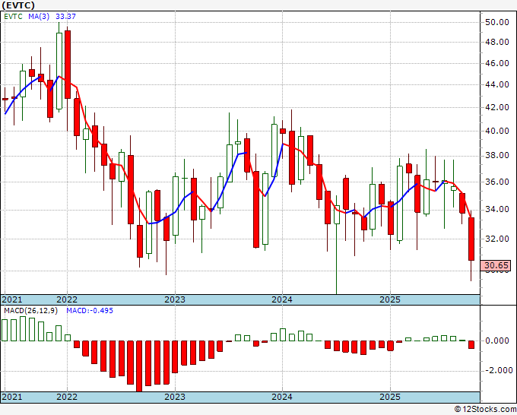517x415 pixels.
Task: Click 2024 on the price chart timeline
Action: tap(282, 299)
